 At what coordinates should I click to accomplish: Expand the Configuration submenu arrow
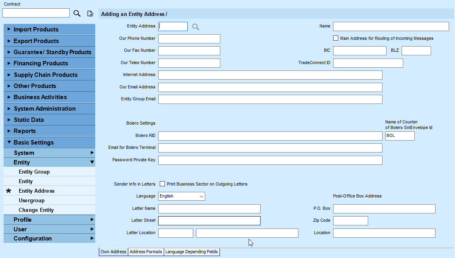(x=92, y=238)
